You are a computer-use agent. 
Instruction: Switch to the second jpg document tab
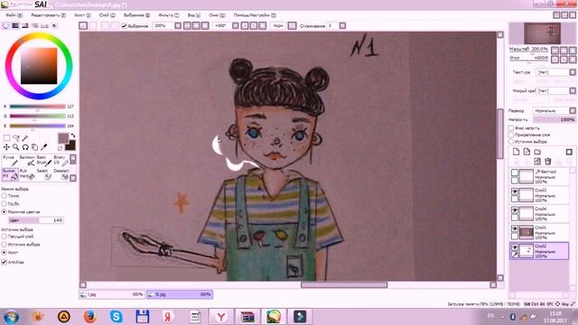tap(180, 294)
